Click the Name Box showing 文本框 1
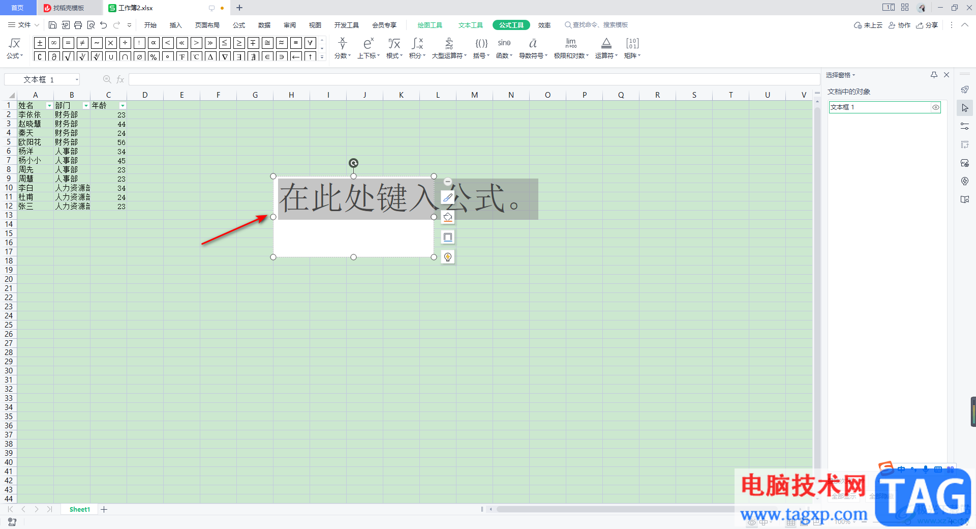Image resolution: width=976 pixels, height=529 pixels. pyautogui.click(x=42, y=79)
